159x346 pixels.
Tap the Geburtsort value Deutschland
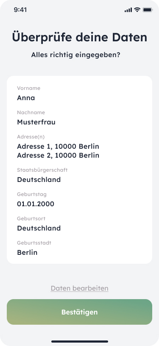coord(39,228)
